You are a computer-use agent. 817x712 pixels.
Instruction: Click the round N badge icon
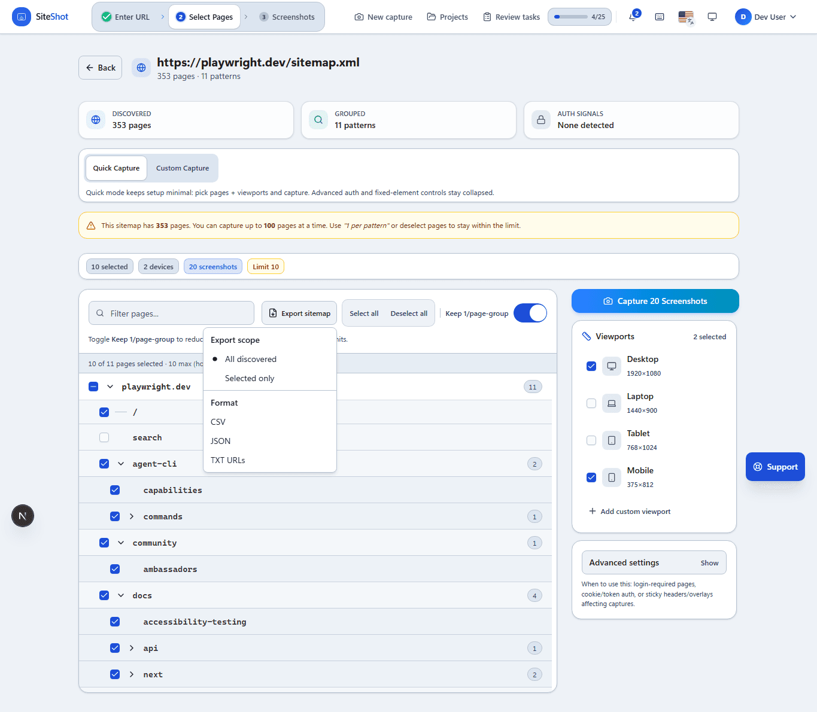[23, 516]
